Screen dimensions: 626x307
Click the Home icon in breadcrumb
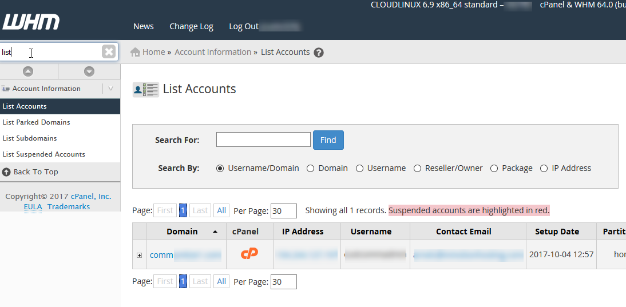[136, 52]
